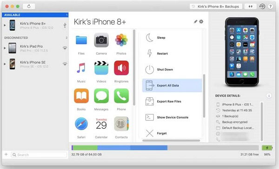Viewport: 279px width, 169px height.
Task: Click the Wi-Fi connection icon in toolbar
Action: click(x=262, y=6)
